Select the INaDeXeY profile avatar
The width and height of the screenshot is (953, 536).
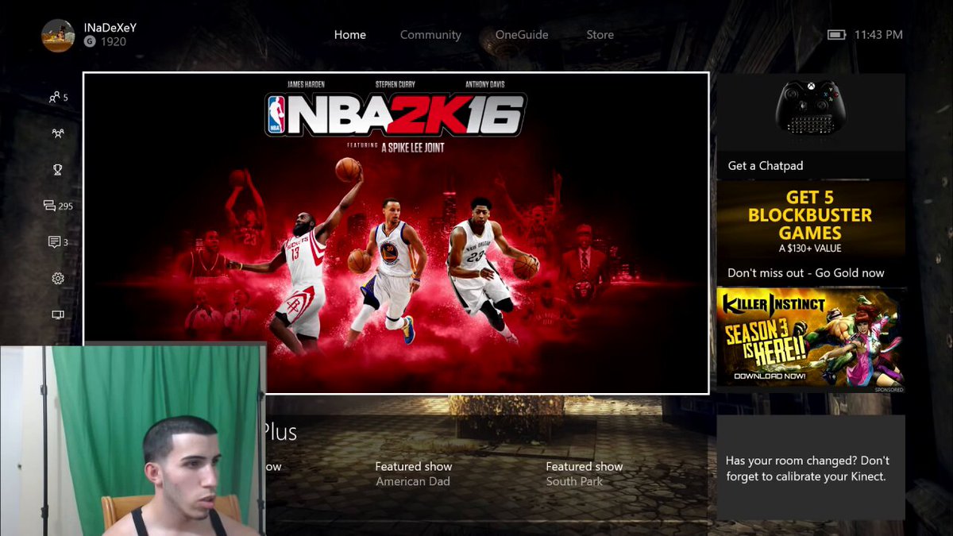point(58,35)
